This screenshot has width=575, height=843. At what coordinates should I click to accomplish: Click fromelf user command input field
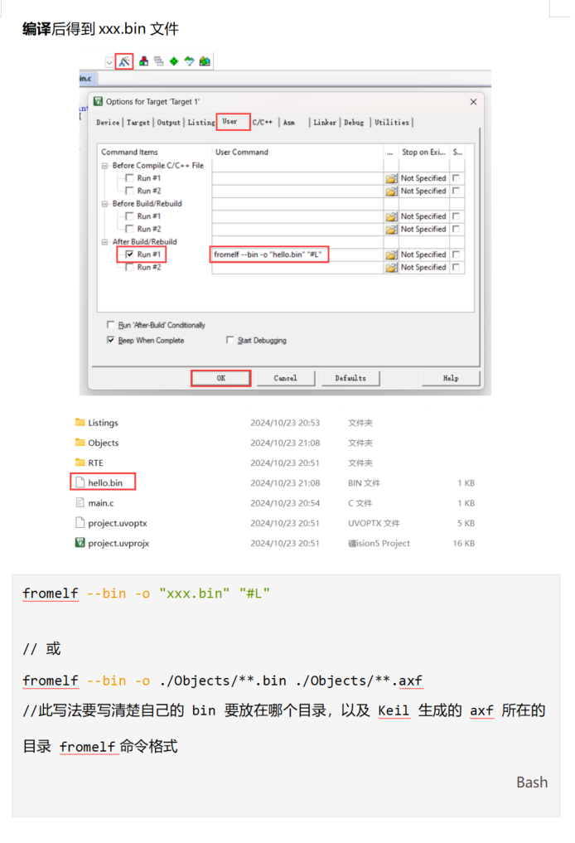point(297,254)
